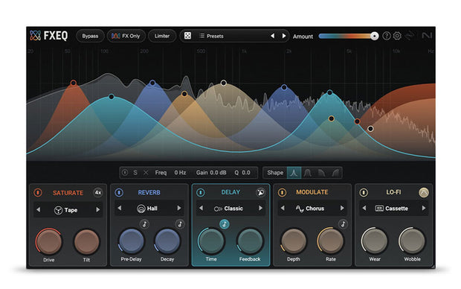Open the settings gear icon
The image size is (461, 289).
pyautogui.click(x=397, y=36)
